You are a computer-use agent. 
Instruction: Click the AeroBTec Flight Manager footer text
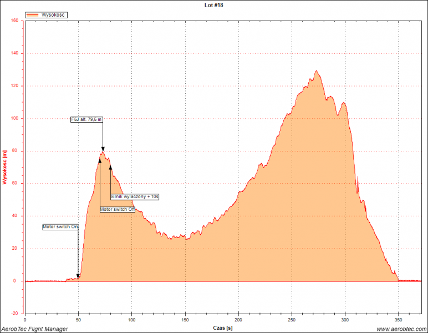34,329
